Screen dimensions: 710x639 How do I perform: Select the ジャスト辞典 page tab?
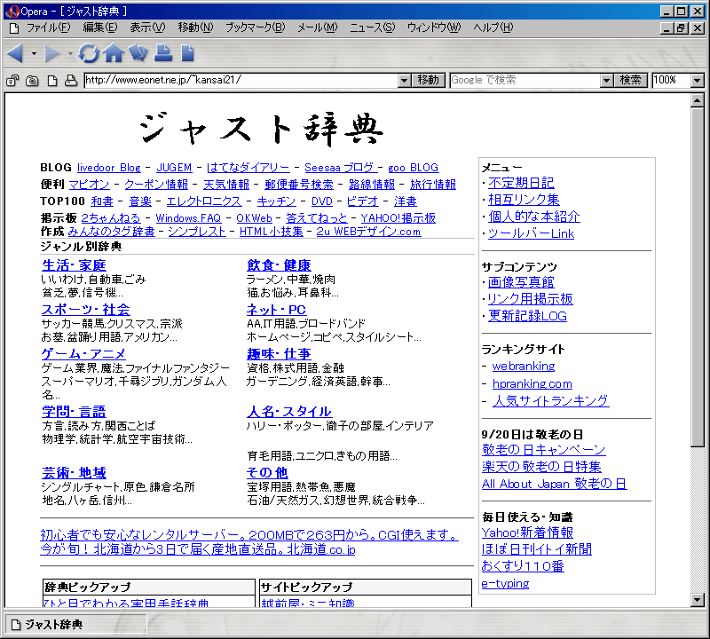pyautogui.click(x=76, y=625)
